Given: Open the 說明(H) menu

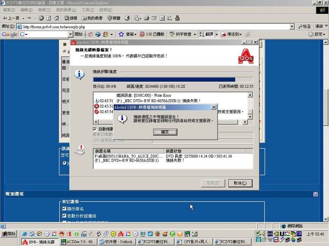Looking at the screenshot, I should (x=106, y=10).
